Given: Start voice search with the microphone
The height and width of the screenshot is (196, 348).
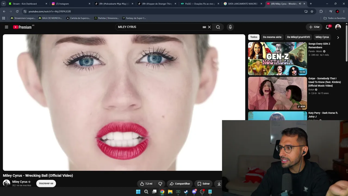Looking at the screenshot, I should [x=230, y=27].
